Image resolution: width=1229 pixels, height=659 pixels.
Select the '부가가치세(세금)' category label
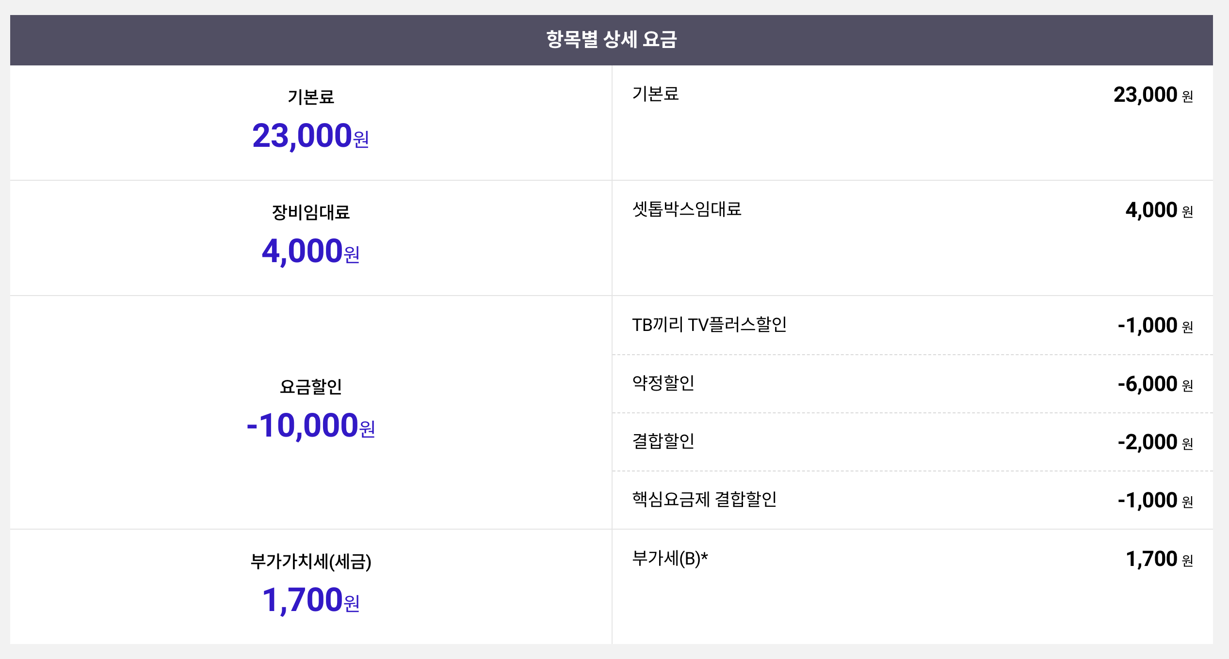tap(310, 561)
